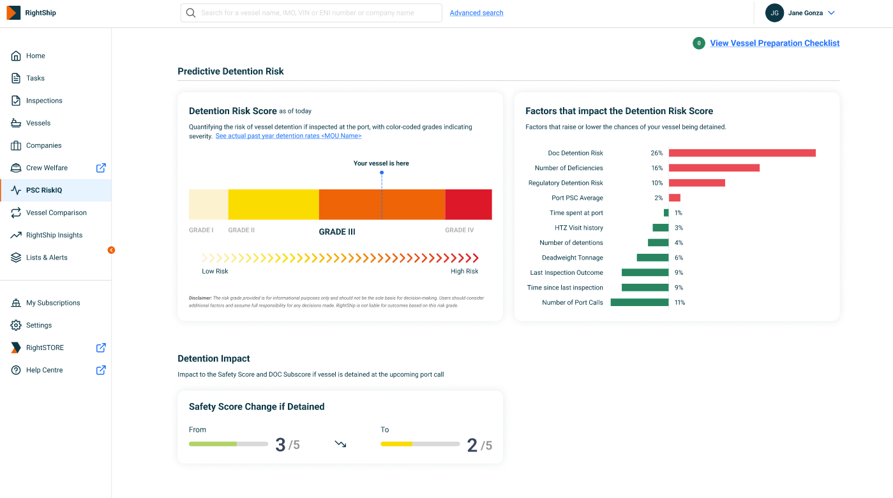Click the PSC RiskIQ pulse icon

16,190
